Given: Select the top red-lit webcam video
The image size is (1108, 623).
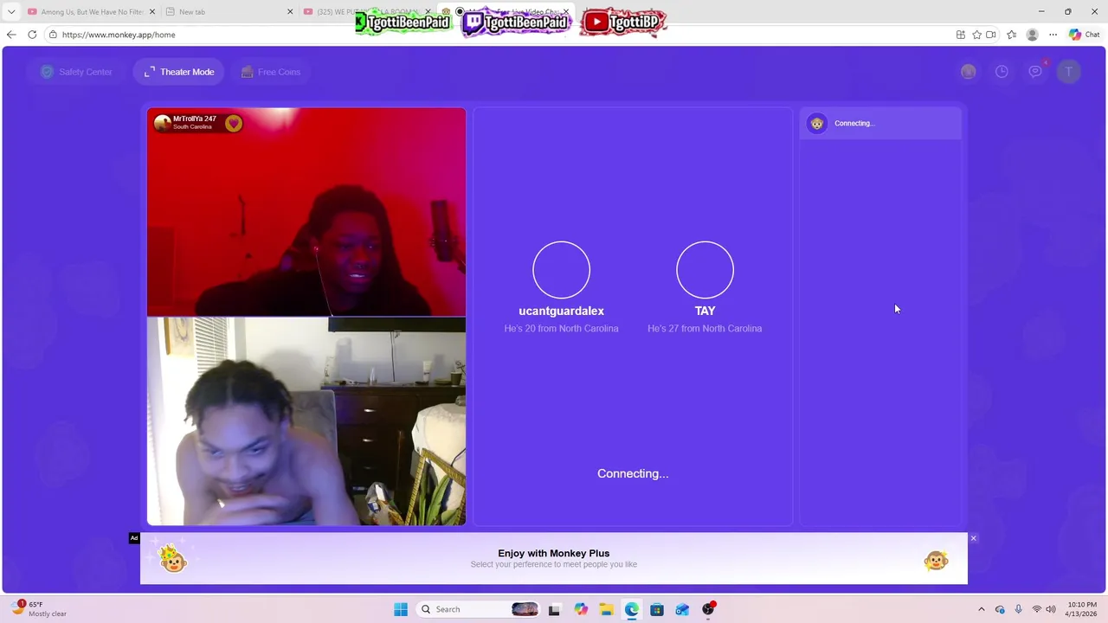Looking at the screenshot, I should pyautogui.click(x=306, y=212).
